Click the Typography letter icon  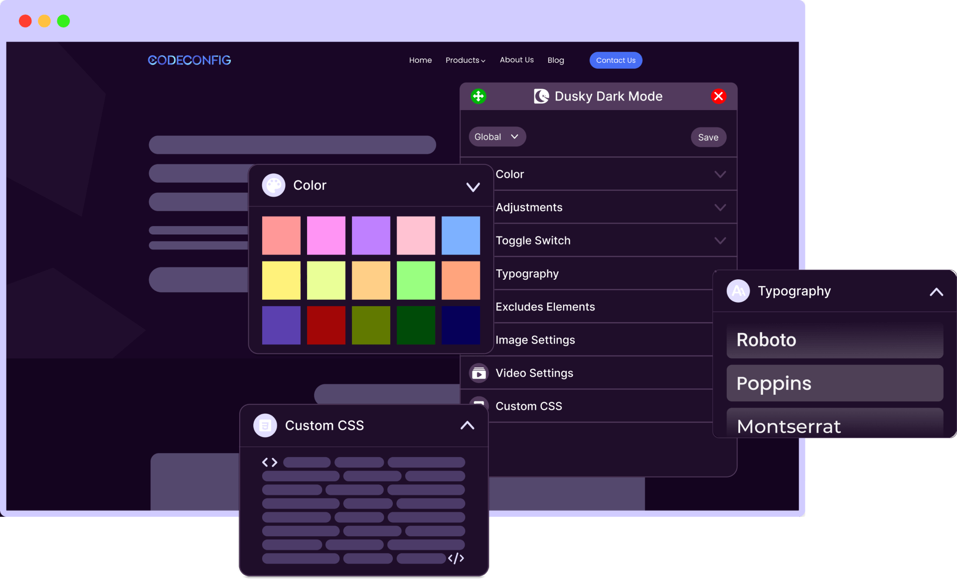coord(738,291)
